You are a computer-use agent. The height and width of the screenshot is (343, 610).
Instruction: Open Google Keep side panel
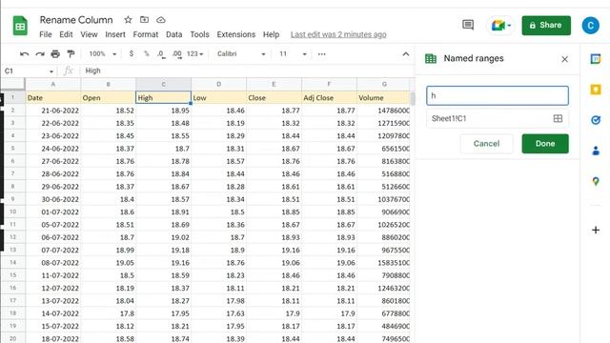[x=595, y=90]
